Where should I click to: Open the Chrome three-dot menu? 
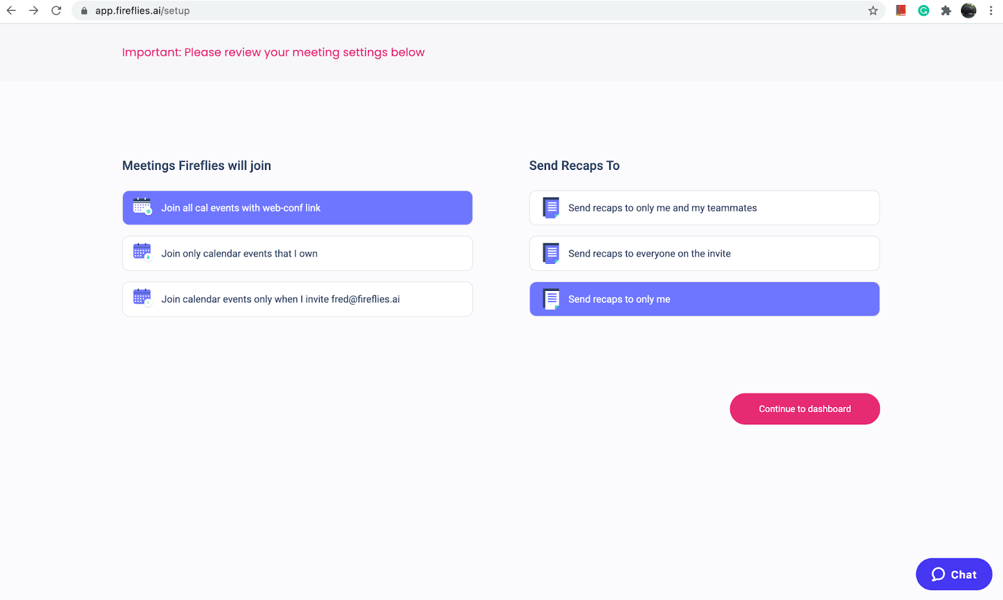click(x=991, y=11)
